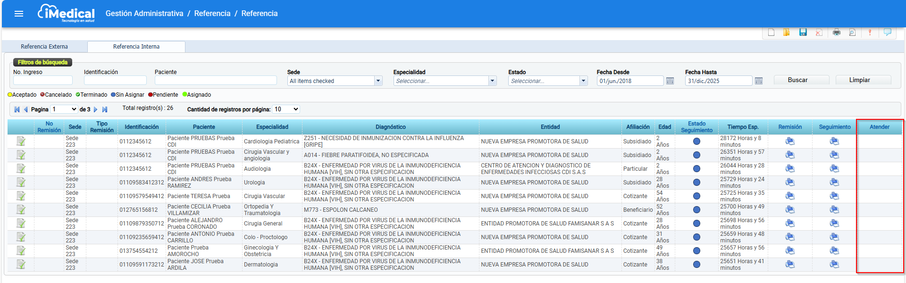Open the chat bubble comments icon
This screenshot has height=283, width=906.
(888, 32)
